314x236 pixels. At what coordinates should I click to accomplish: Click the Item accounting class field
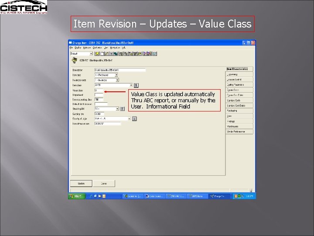tap(99, 99)
